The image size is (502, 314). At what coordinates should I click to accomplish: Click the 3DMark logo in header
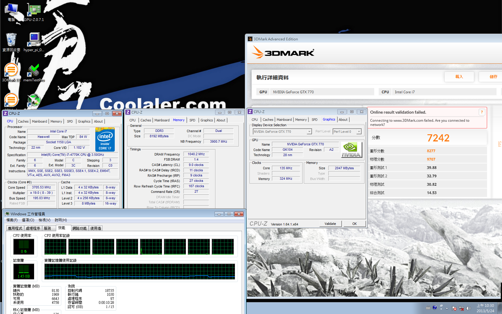pyautogui.click(x=283, y=52)
